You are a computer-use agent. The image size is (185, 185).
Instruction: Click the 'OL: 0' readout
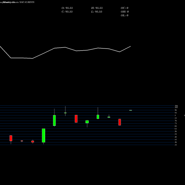(125, 16)
